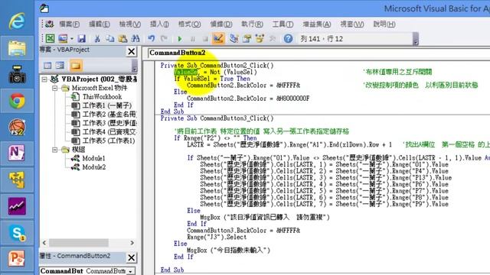Click the project tree horizontal scrollbar thumb
This screenshot has height=275, width=490.
(x=79, y=243)
